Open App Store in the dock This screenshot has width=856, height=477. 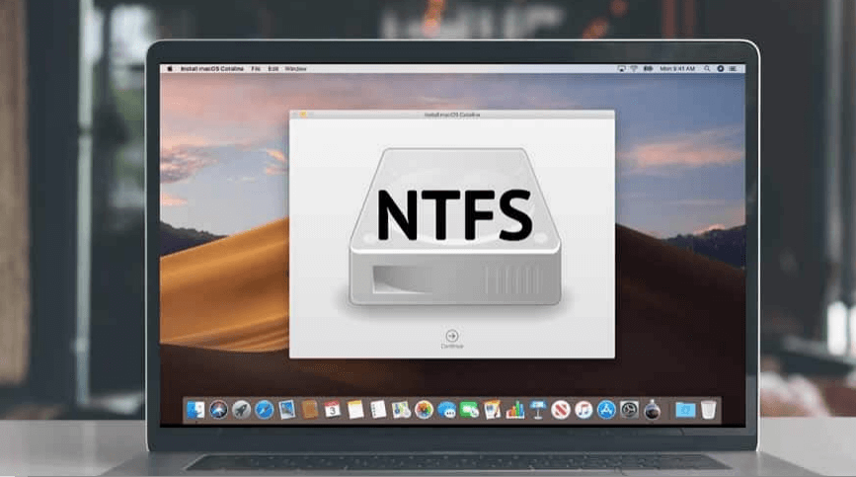click(606, 409)
